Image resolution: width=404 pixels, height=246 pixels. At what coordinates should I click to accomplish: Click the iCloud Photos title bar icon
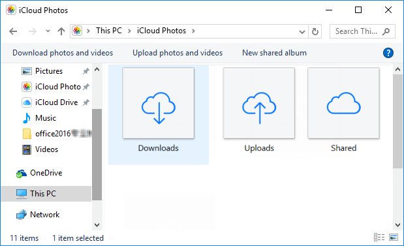click(11, 10)
